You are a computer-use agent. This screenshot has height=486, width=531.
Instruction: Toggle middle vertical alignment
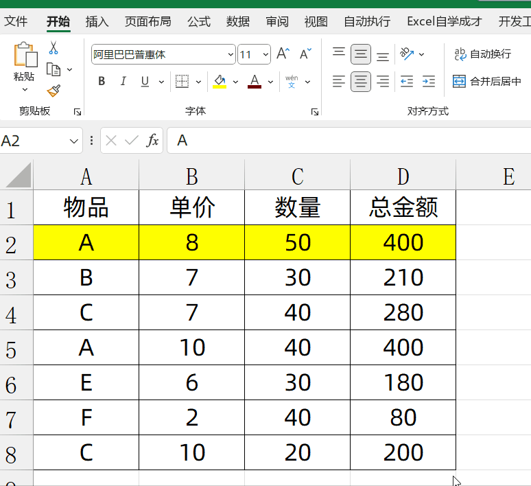point(361,54)
